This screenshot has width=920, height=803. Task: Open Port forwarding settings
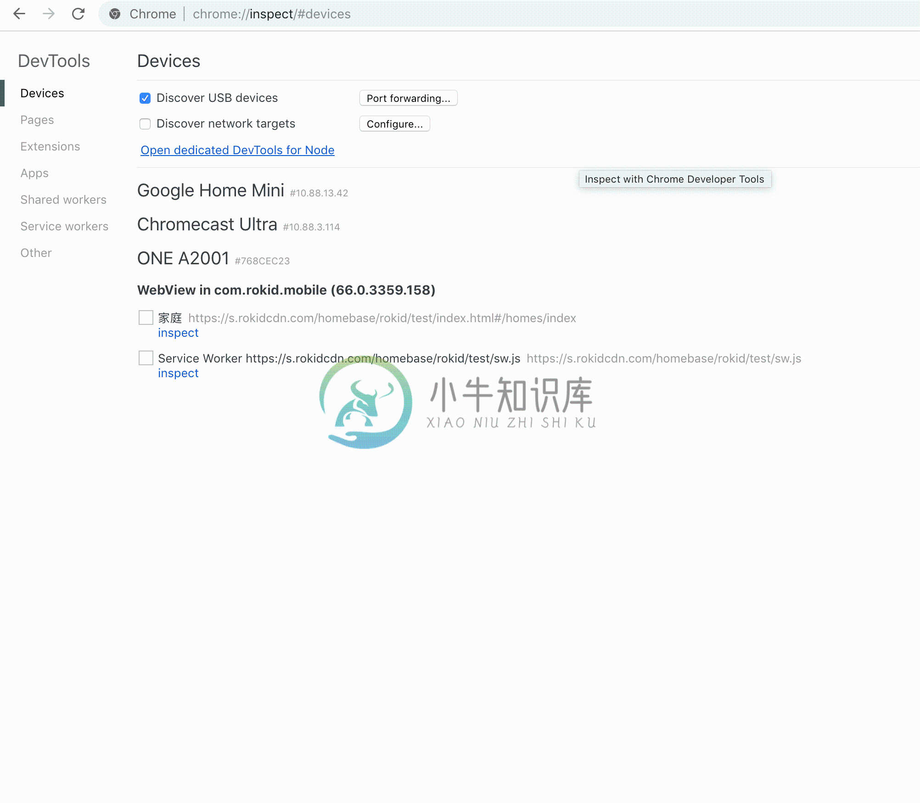[408, 98]
